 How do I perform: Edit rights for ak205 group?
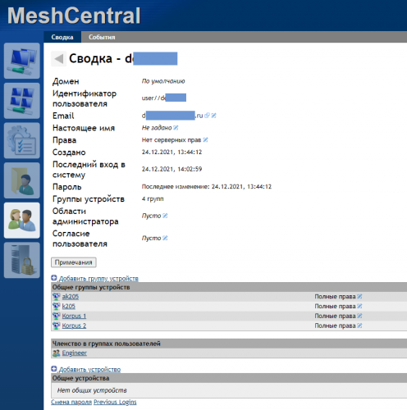coord(359,297)
